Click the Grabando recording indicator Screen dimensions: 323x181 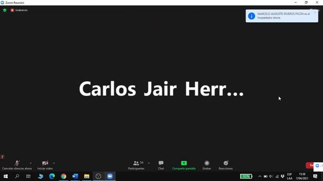[x=19, y=10]
